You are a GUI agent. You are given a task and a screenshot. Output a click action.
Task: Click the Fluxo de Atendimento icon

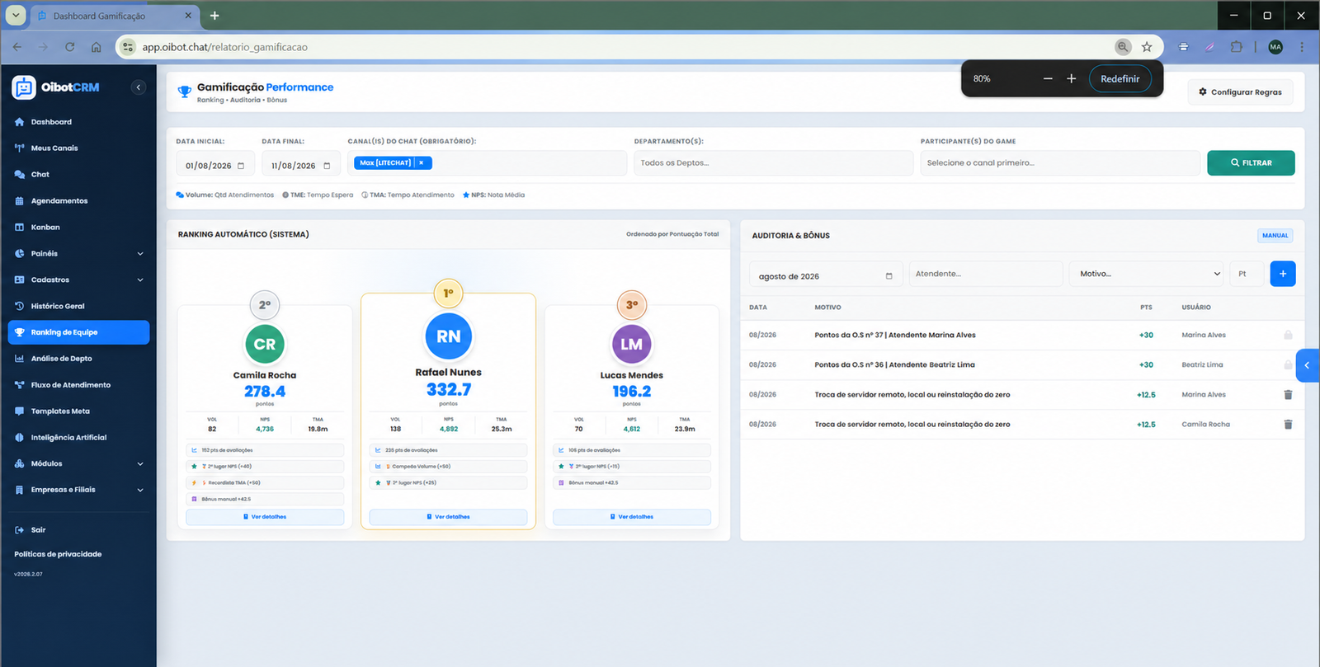[x=20, y=385]
